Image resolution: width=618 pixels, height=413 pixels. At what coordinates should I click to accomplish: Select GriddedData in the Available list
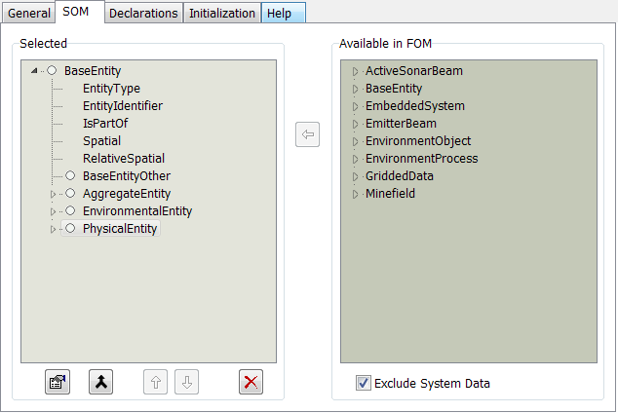[x=399, y=176]
